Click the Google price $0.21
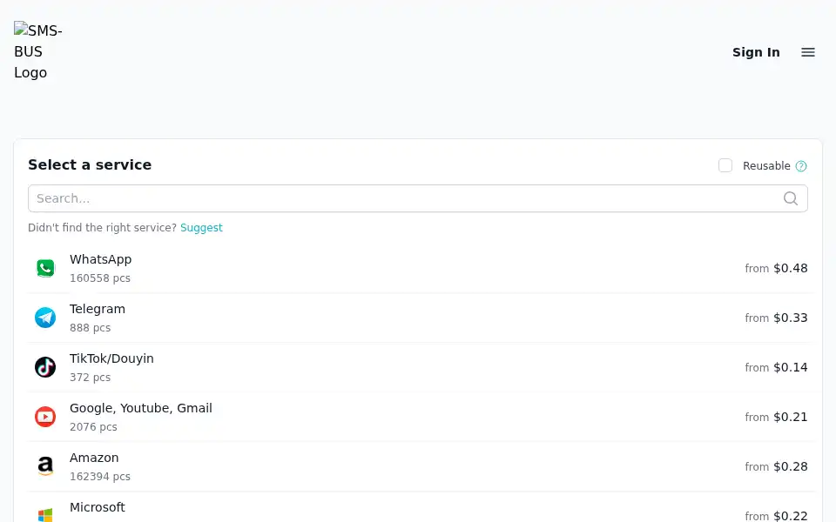This screenshot has width=836, height=522. pyautogui.click(x=790, y=417)
